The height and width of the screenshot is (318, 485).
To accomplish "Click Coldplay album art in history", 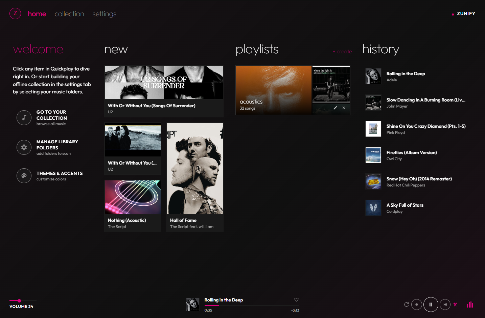I will (373, 208).
